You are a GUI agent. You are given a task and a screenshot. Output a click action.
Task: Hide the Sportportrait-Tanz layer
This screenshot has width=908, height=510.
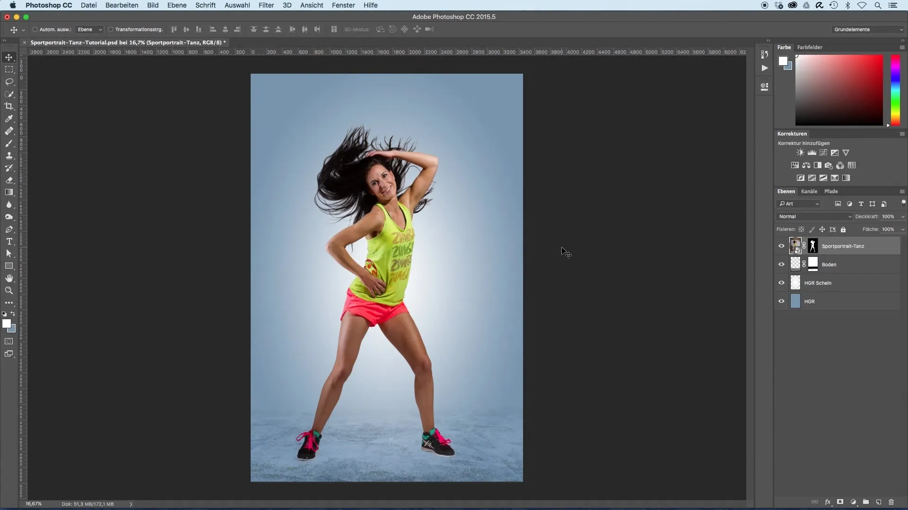(781, 246)
